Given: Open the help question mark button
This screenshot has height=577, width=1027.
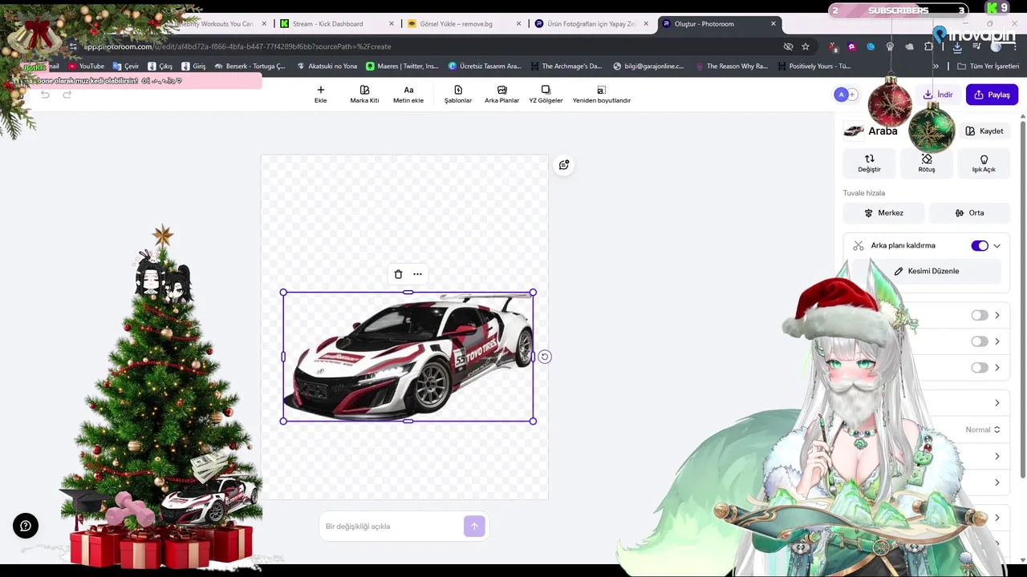Looking at the screenshot, I should pyautogui.click(x=26, y=526).
